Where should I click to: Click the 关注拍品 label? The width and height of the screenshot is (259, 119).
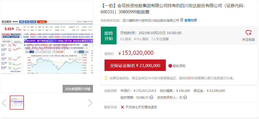click(x=248, y=40)
